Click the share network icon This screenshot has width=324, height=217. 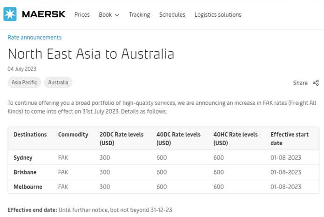pos(316,83)
